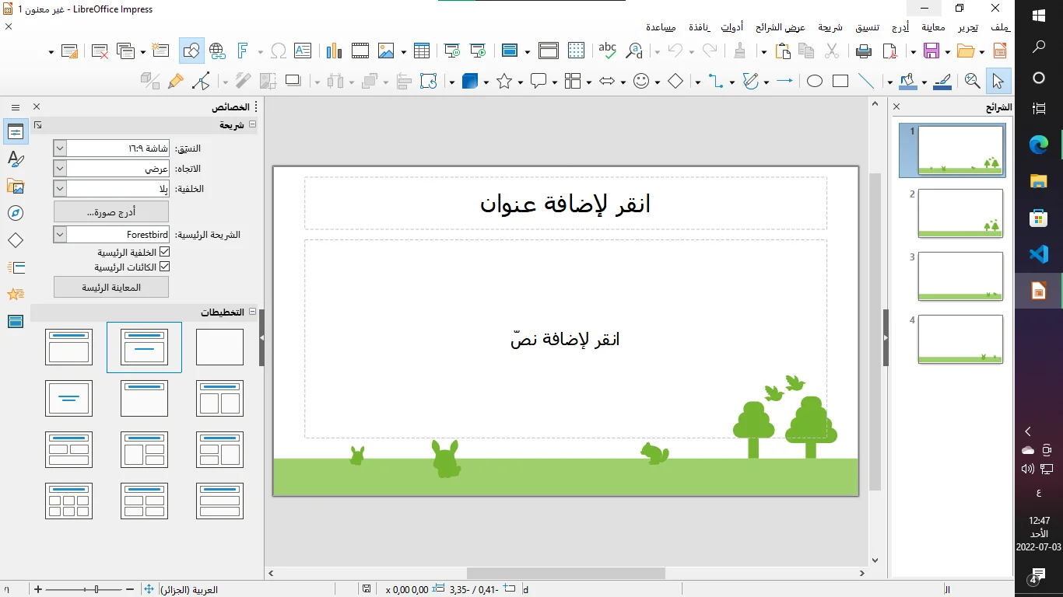The height and width of the screenshot is (597, 1063).
Task: Open the Navigator sidebar deck
Action: pos(16,213)
